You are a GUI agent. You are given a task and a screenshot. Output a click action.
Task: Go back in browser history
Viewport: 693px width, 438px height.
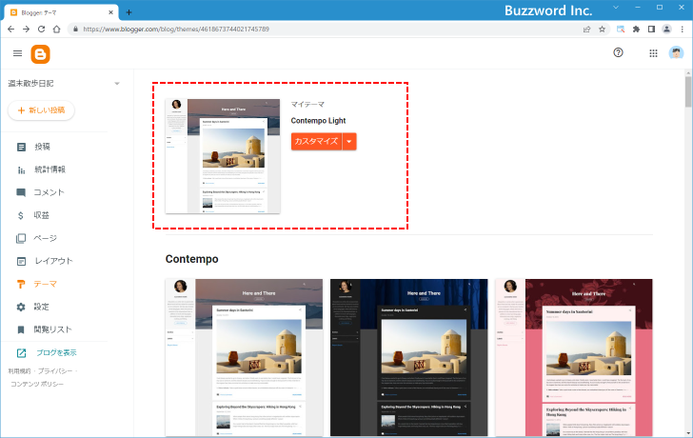[x=11, y=30]
